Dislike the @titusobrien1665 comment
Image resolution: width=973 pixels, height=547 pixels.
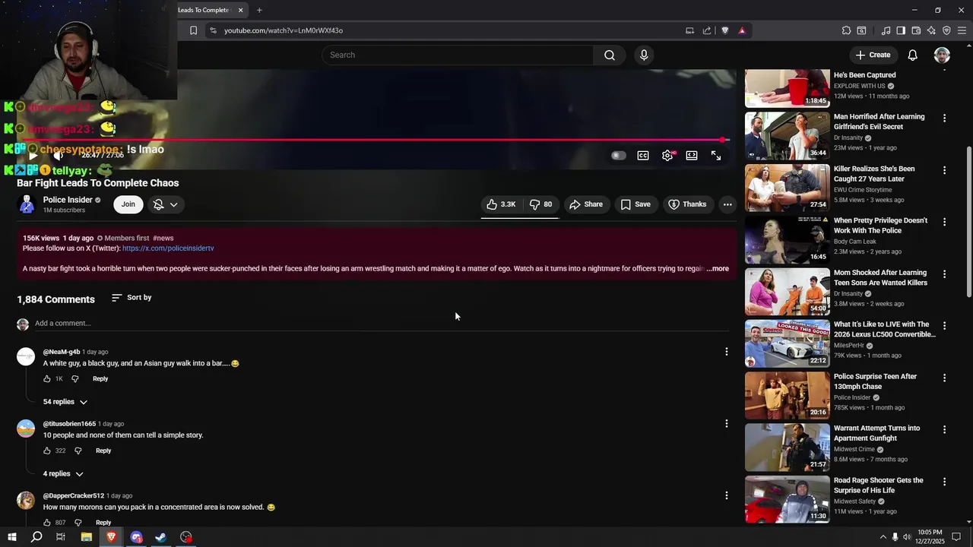click(78, 451)
